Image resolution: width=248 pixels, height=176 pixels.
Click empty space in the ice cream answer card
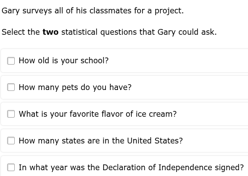[212, 114]
